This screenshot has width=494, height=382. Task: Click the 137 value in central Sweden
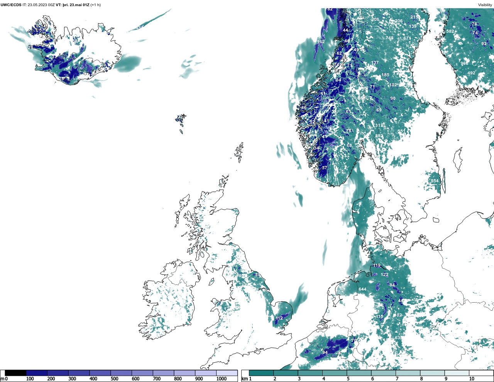[375, 62]
